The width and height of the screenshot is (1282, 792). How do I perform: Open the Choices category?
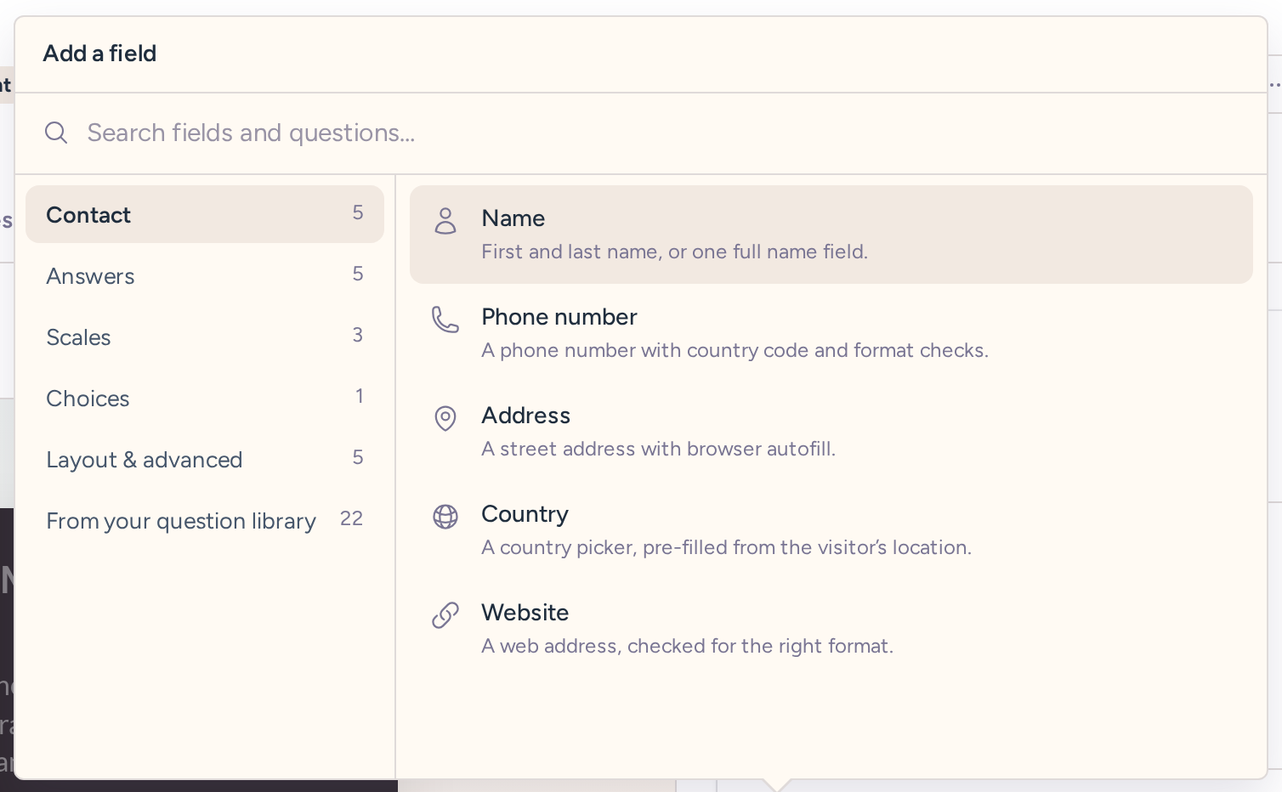(x=205, y=398)
